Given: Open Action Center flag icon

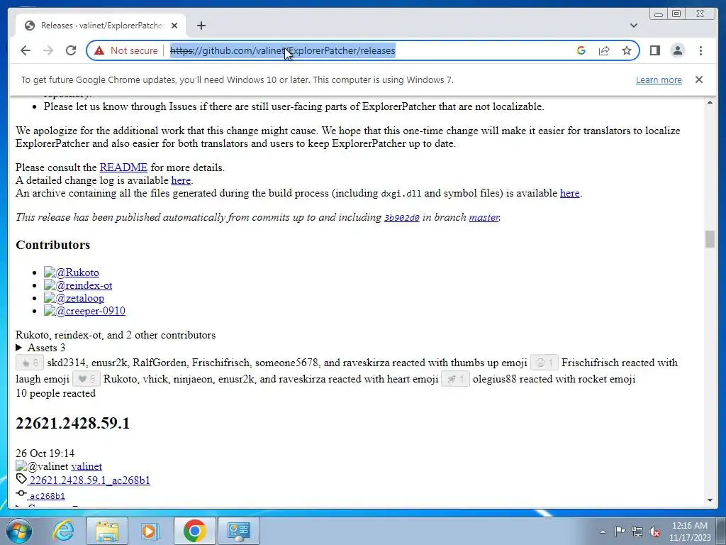Looking at the screenshot, I should tap(620, 532).
